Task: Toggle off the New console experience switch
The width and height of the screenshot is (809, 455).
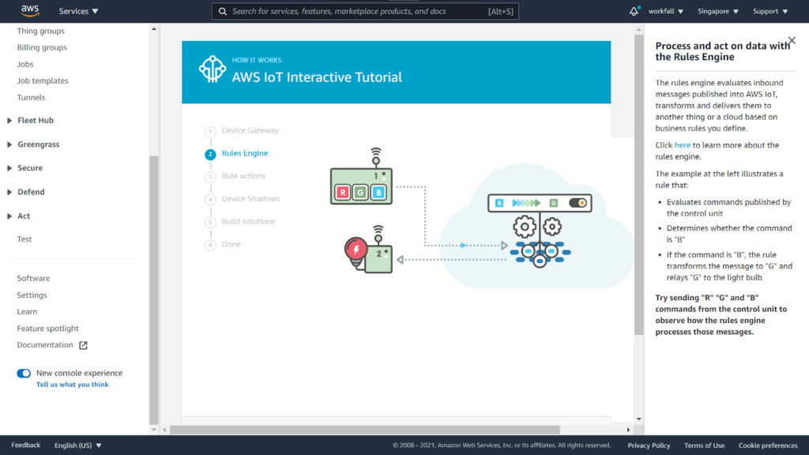Action: tap(23, 373)
